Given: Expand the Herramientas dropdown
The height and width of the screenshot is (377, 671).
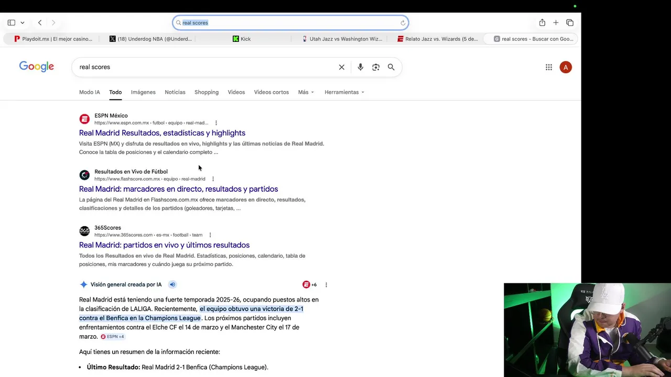Looking at the screenshot, I should [344, 92].
